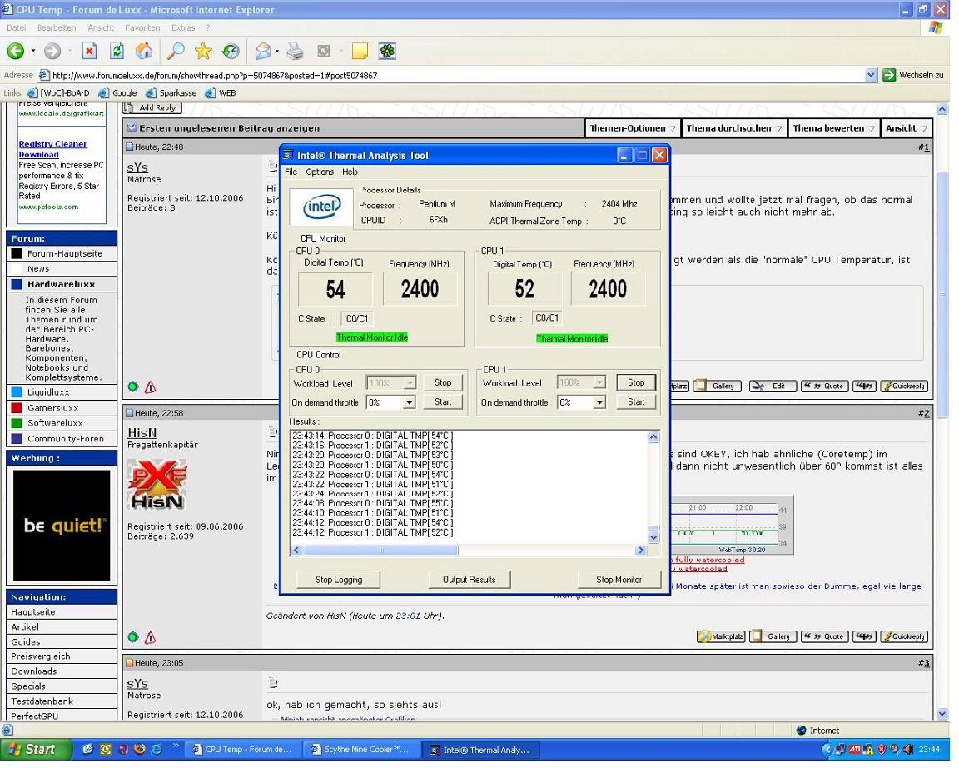The height and width of the screenshot is (768, 959).
Task: Open Ansicht forum dropdown menu
Action: pos(907,128)
